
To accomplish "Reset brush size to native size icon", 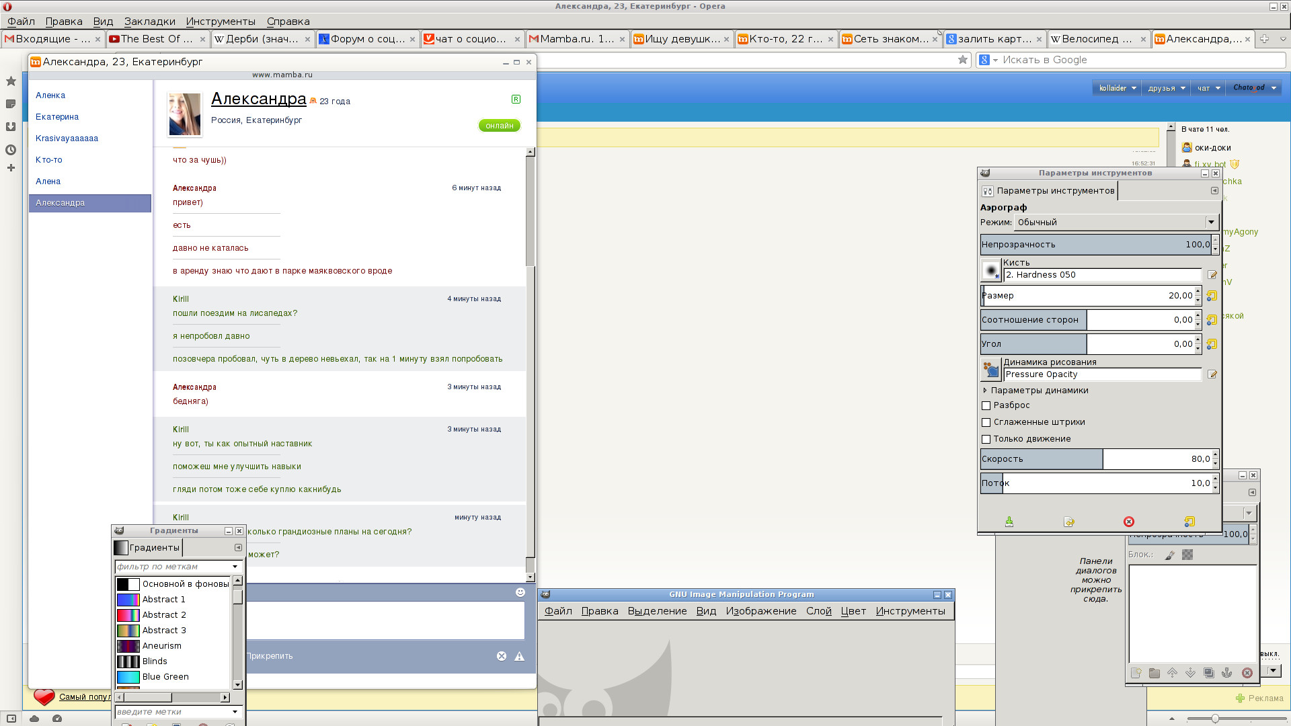I will coord(1212,296).
